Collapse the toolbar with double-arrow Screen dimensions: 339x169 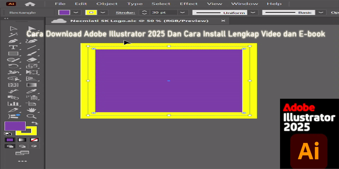pos(6,18)
